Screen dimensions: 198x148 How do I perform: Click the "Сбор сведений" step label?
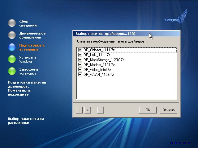[x=28, y=23]
